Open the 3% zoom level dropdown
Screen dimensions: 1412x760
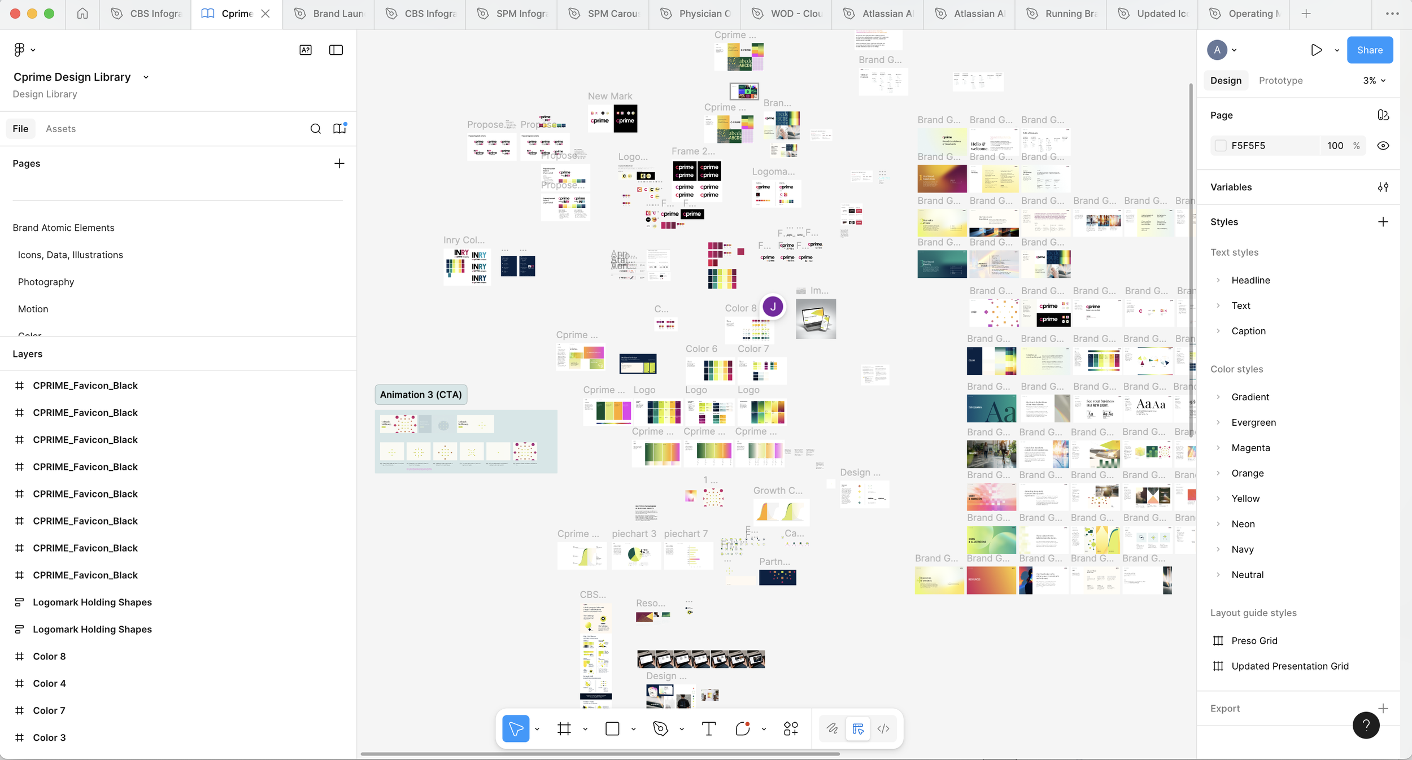pos(1374,81)
